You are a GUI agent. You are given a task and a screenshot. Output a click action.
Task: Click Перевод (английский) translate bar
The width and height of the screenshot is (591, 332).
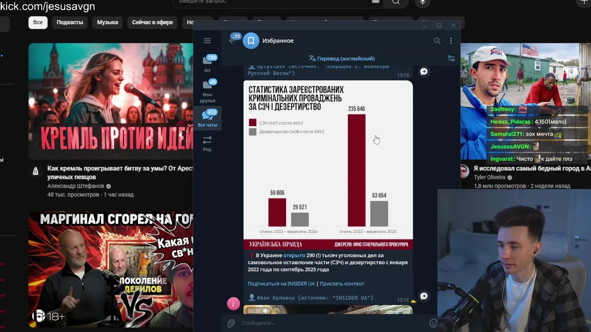tap(342, 59)
